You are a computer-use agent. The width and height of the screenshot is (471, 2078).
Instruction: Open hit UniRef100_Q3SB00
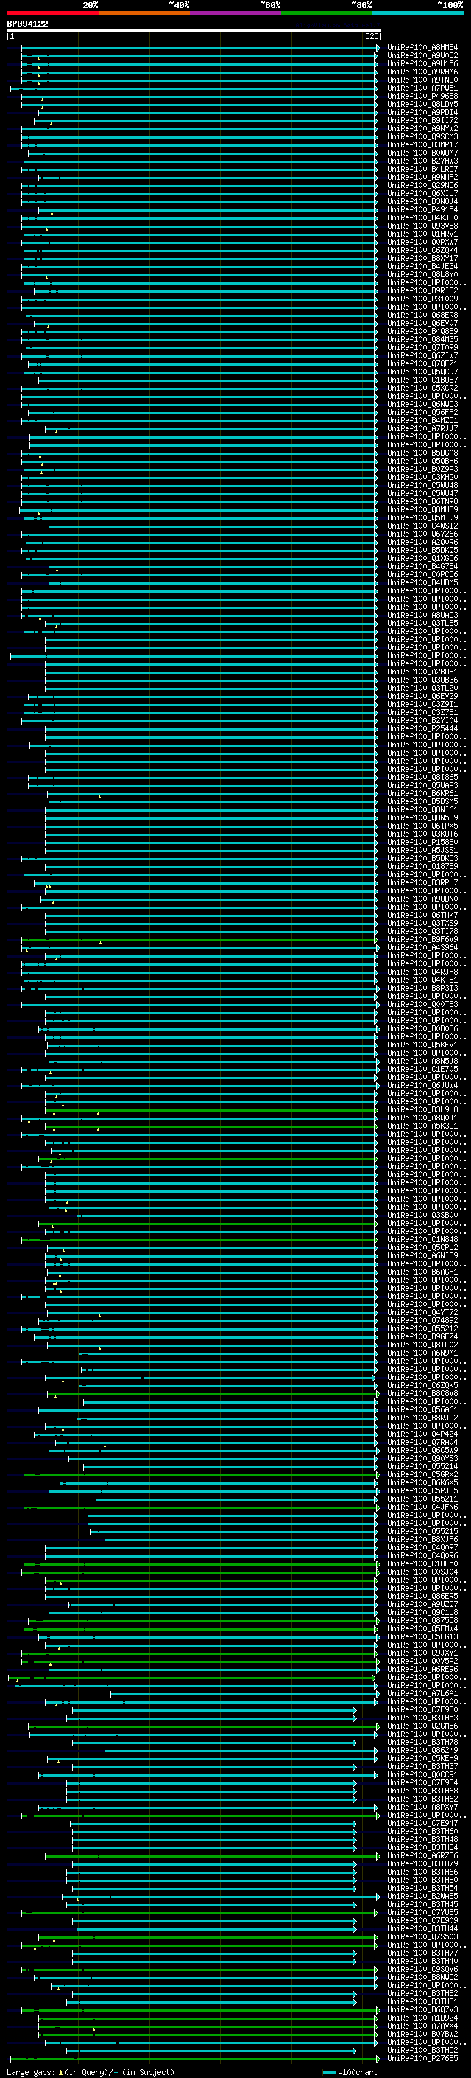[422, 1216]
